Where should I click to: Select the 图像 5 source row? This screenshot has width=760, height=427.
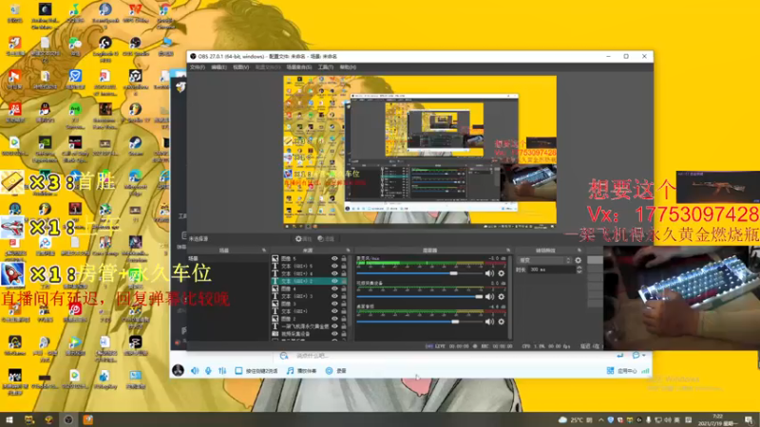point(310,258)
